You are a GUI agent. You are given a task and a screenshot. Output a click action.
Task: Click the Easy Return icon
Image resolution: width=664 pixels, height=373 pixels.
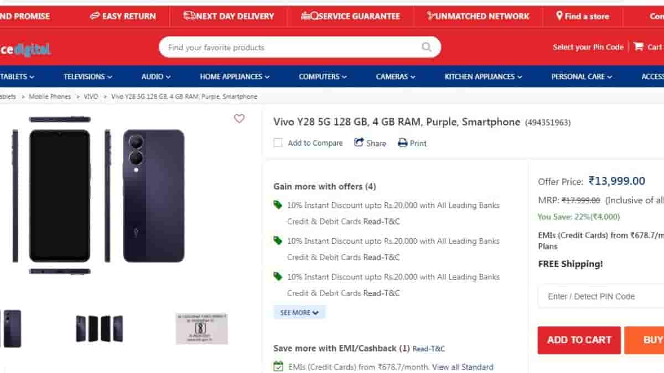pos(95,16)
